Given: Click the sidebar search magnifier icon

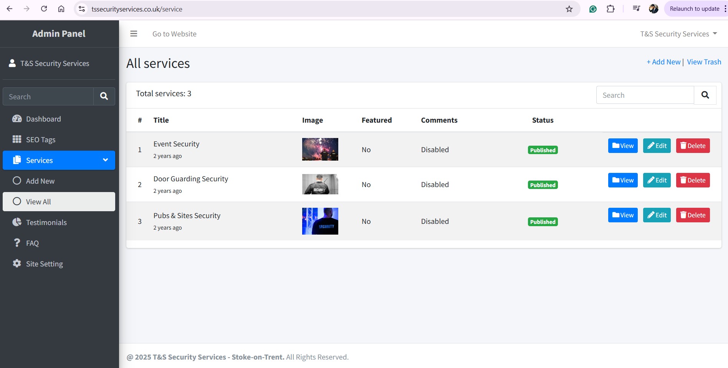Looking at the screenshot, I should [104, 96].
